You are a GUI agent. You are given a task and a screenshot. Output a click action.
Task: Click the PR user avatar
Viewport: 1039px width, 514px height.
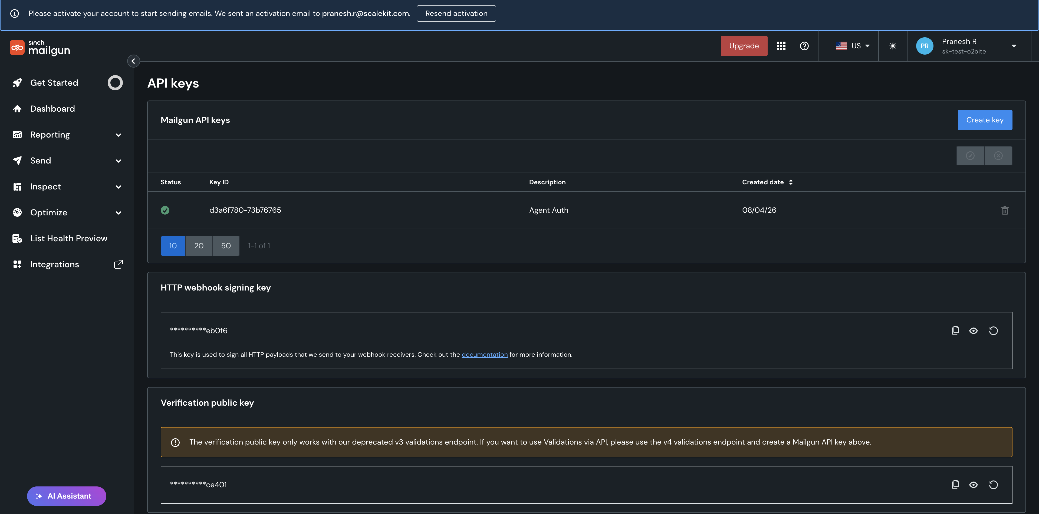point(925,46)
